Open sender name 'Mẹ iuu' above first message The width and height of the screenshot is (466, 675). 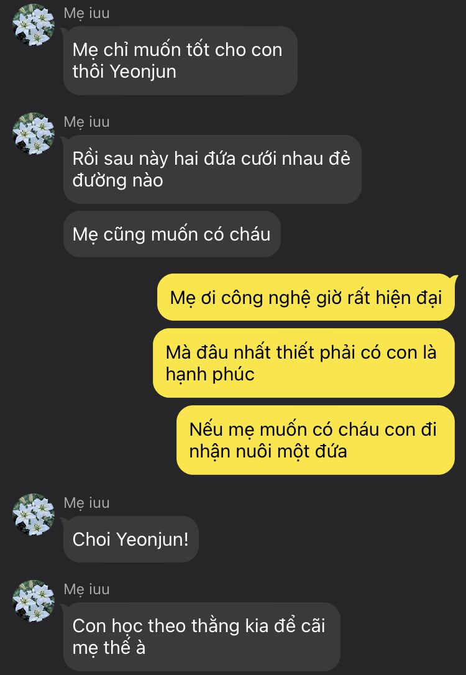(86, 13)
